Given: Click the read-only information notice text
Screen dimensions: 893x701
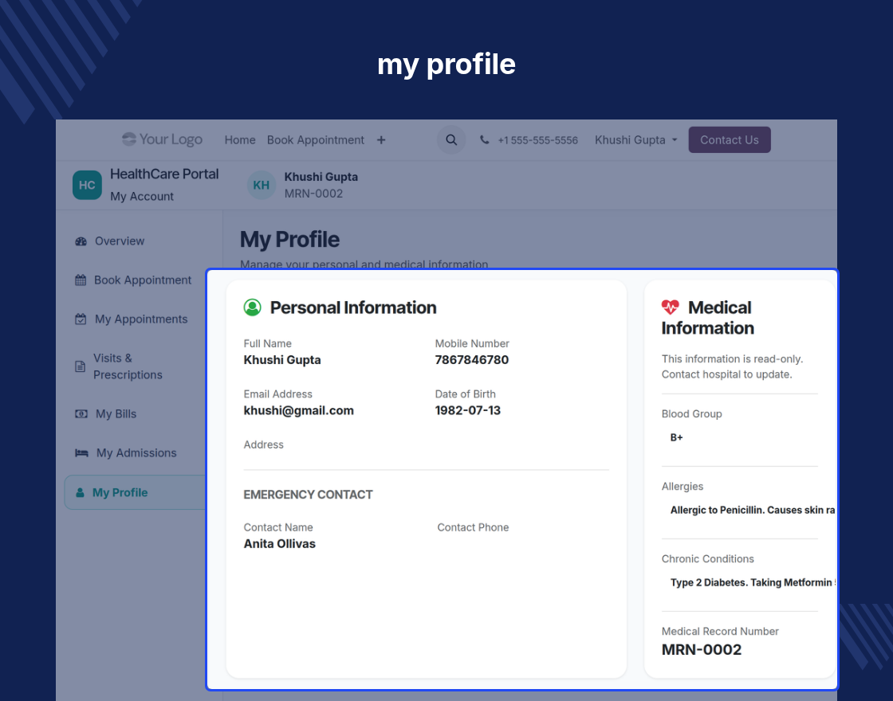Looking at the screenshot, I should (732, 366).
